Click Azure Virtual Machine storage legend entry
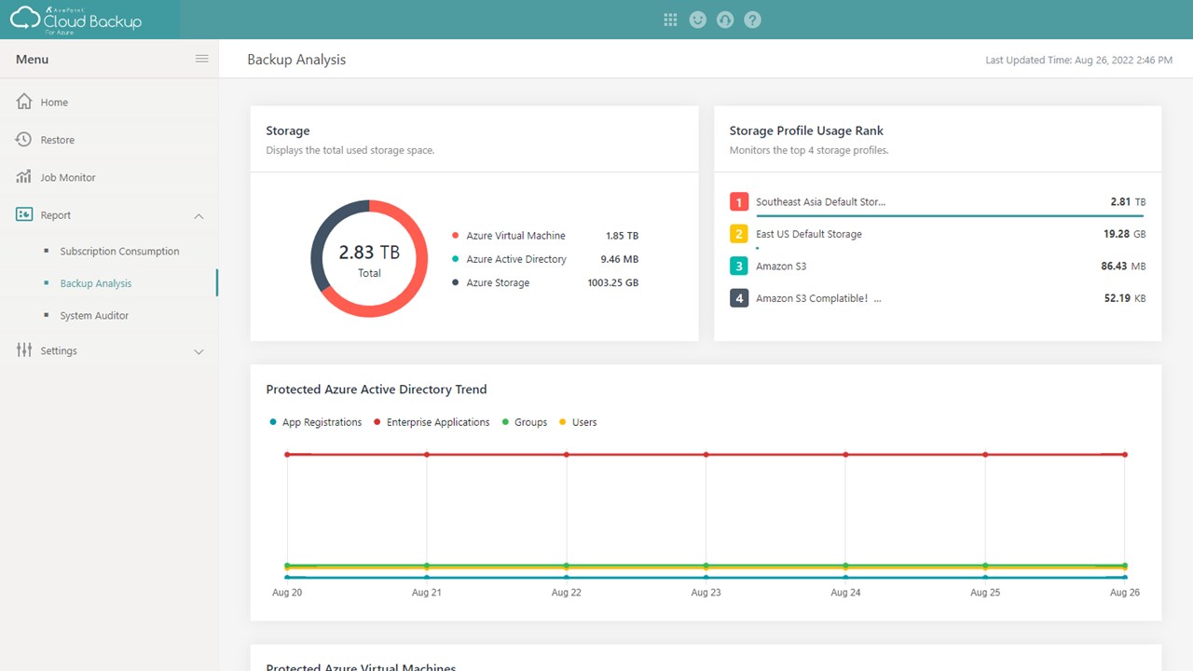1193x671 pixels. 508,236
